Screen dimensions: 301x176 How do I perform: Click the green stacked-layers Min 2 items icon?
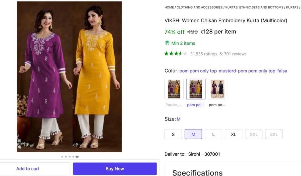tap(167, 43)
